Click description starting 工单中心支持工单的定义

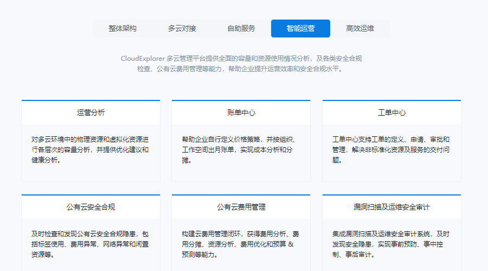pos(391,150)
